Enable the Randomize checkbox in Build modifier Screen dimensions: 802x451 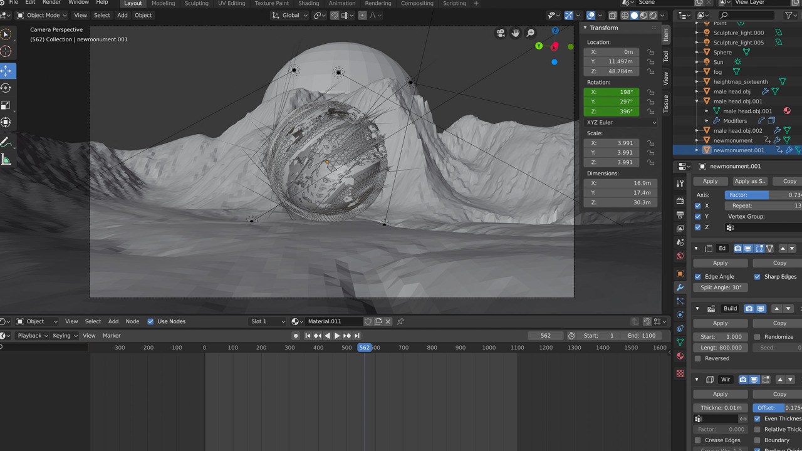(x=758, y=337)
